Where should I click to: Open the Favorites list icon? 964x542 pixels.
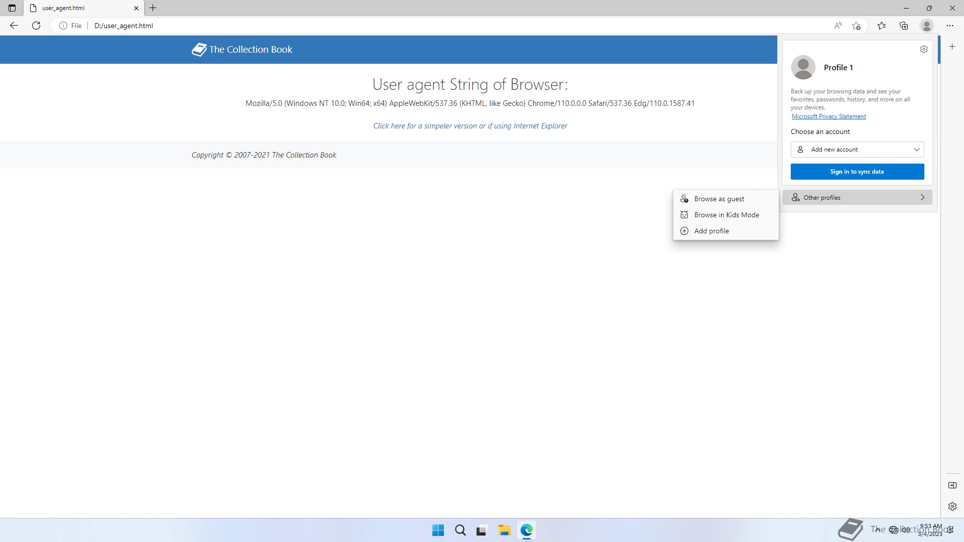click(882, 26)
